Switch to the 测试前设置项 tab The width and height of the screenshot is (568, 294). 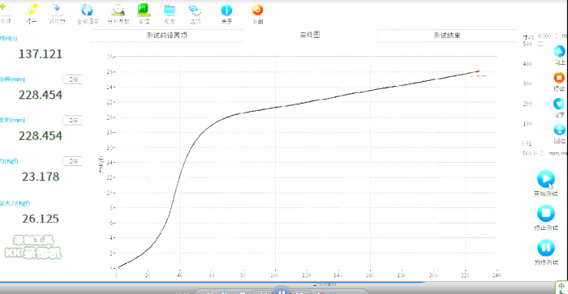coord(166,36)
